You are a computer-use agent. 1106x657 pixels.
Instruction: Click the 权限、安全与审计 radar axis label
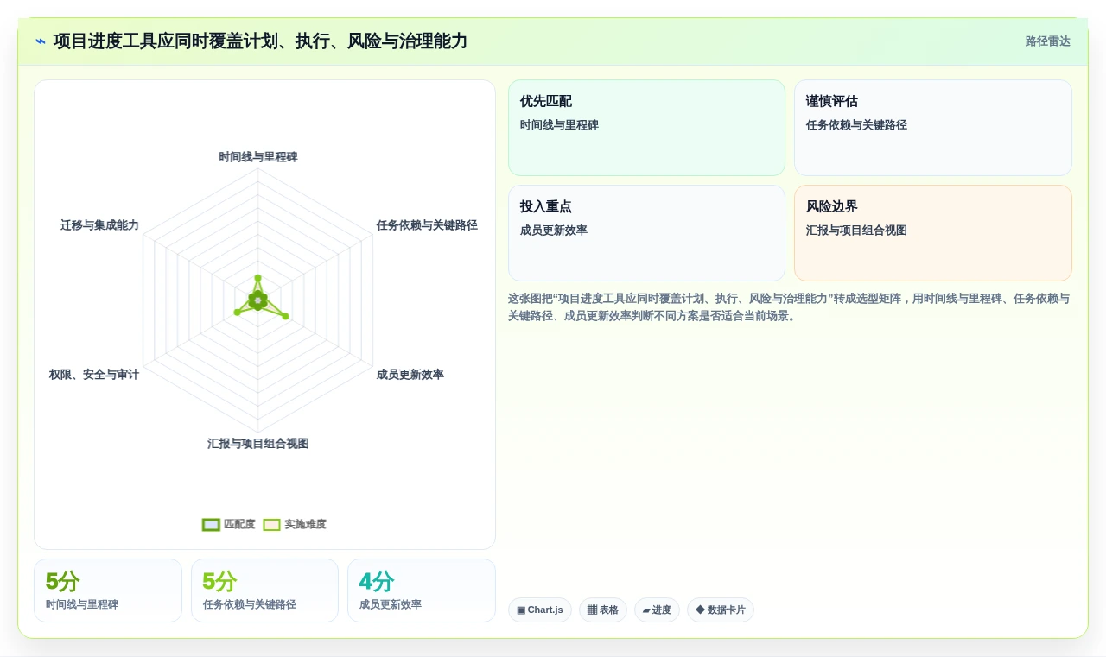(94, 375)
